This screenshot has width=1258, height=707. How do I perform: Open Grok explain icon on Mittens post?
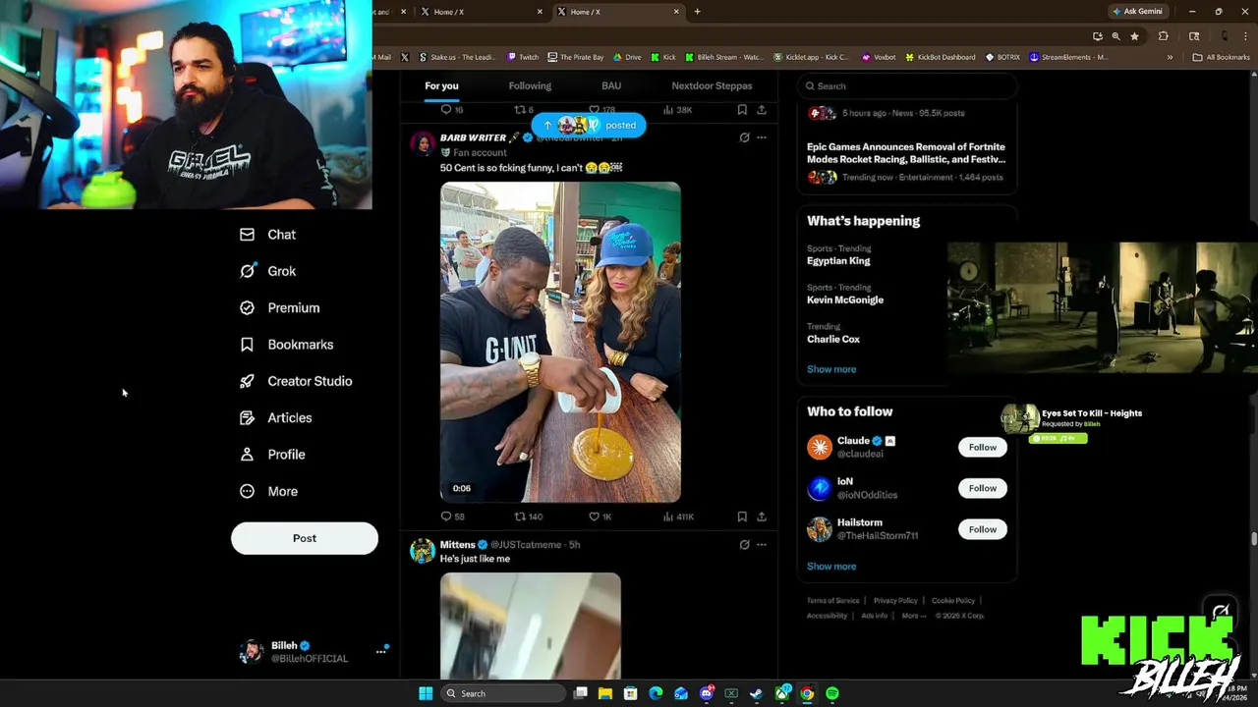744,544
